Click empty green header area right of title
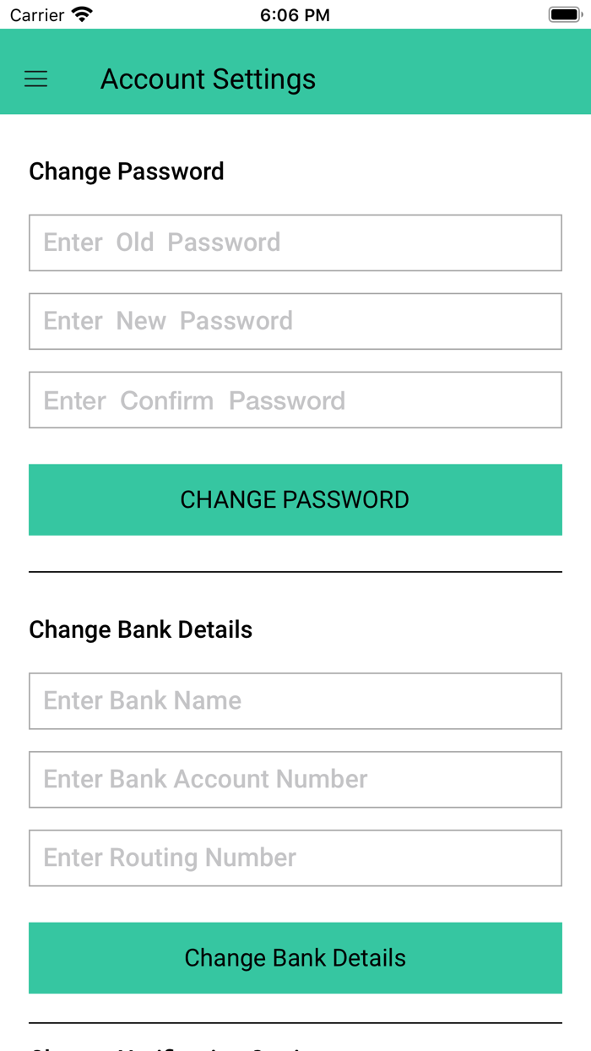The width and height of the screenshot is (591, 1051). tap(456, 79)
